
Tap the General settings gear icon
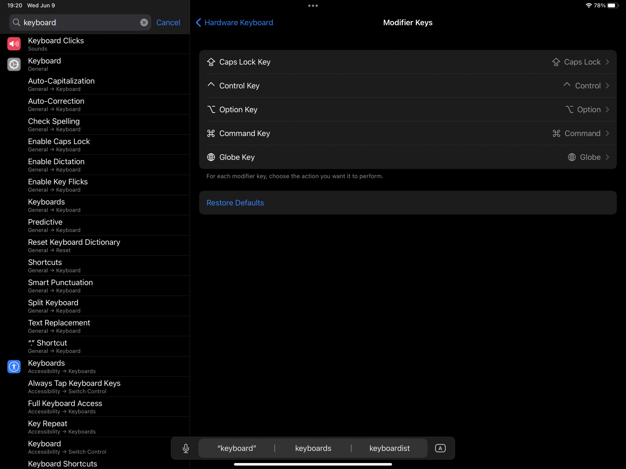(x=14, y=64)
